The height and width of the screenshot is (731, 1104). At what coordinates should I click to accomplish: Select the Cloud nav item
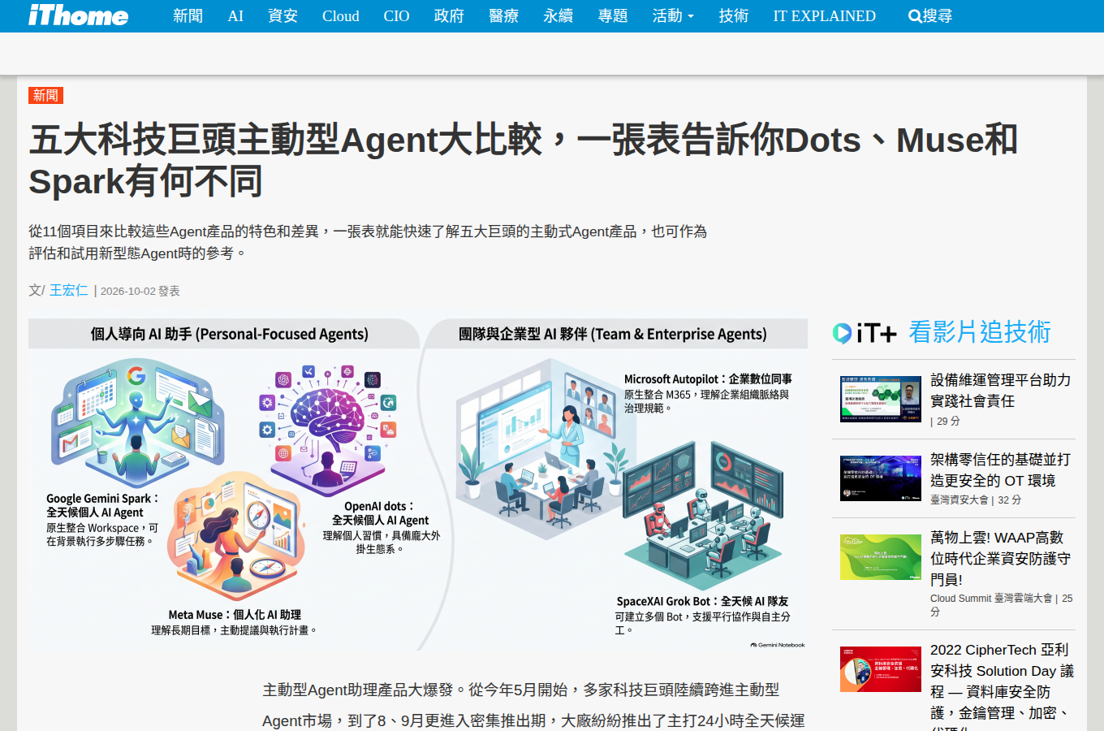click(340, 16)
